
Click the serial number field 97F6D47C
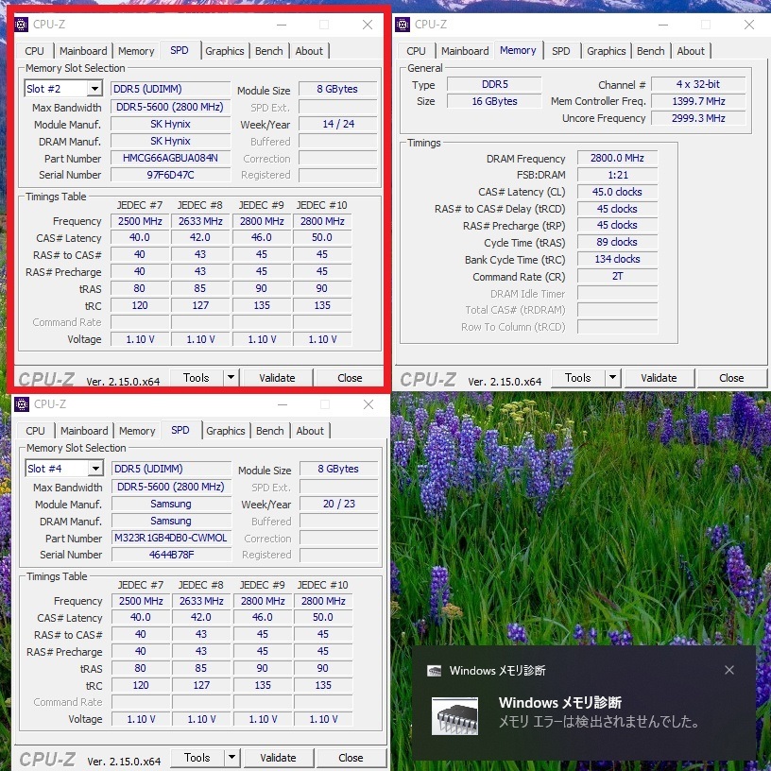coord(170,175)
